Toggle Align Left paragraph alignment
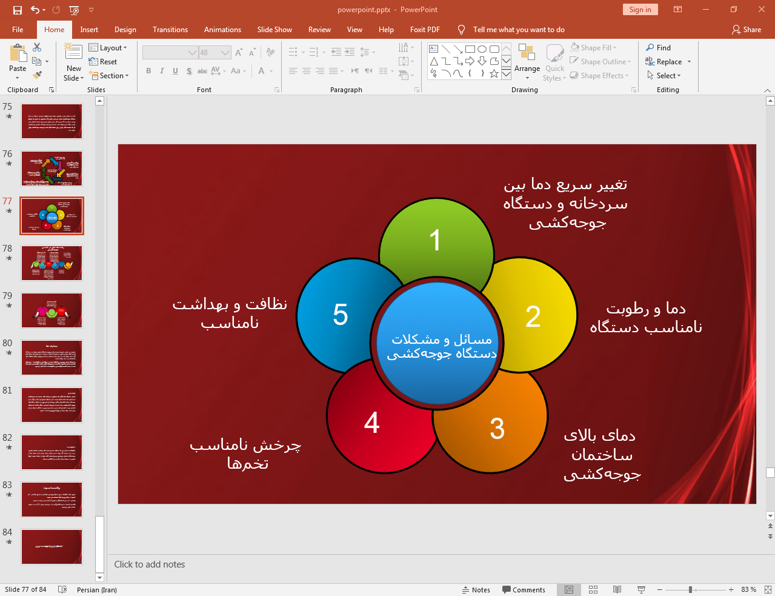The width and height of the screenshot is (775, 596). pyautogui.click(x=293, y=71)
